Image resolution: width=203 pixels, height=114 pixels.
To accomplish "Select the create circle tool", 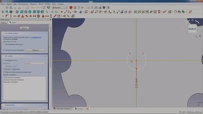I will pos(75,12).
